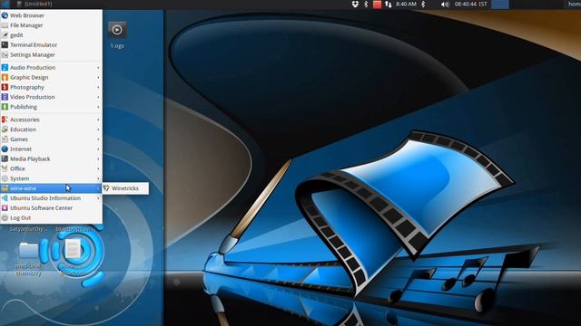Start the gedit text editor
The image size is (581, 326).
click(x=51, y=35)
